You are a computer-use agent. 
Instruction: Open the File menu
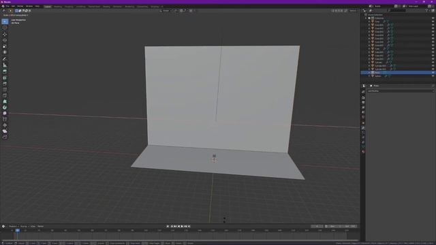[7, 6]
